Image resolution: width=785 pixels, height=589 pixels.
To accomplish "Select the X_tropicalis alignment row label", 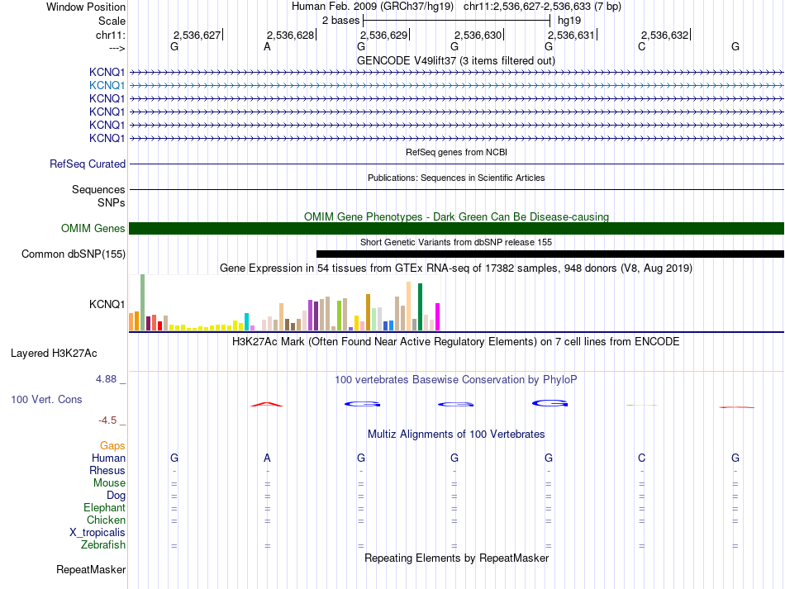I will [x=98, y=533].
